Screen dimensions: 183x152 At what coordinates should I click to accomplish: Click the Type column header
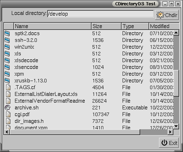(x=135, y=26)
